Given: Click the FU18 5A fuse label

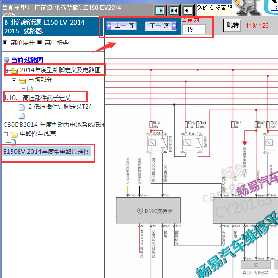Looking at the screenshot, I should pos(238,125).
